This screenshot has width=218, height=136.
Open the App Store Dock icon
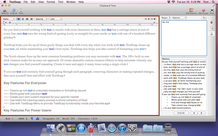(x=81, y=128)
